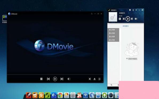Launch Google Chrome from the dock
This screenshot has height=99, width=159.
[x=60, y=95]
